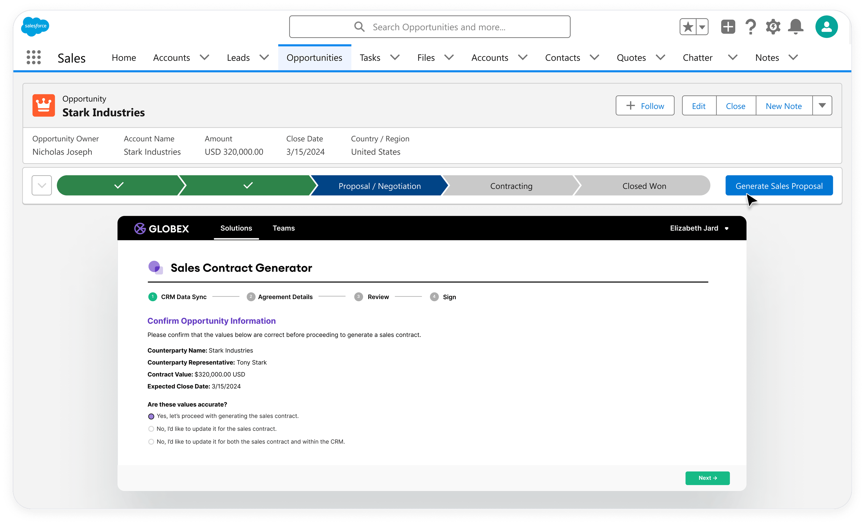Viewport: 864px width, 524px height.
Task: Choose No, update for sales contract only
Action: (151, 429)
